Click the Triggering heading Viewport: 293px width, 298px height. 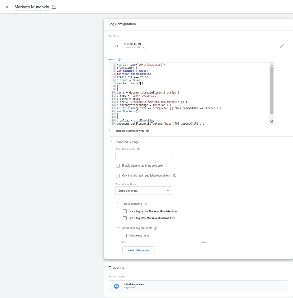tap(117, 268)
